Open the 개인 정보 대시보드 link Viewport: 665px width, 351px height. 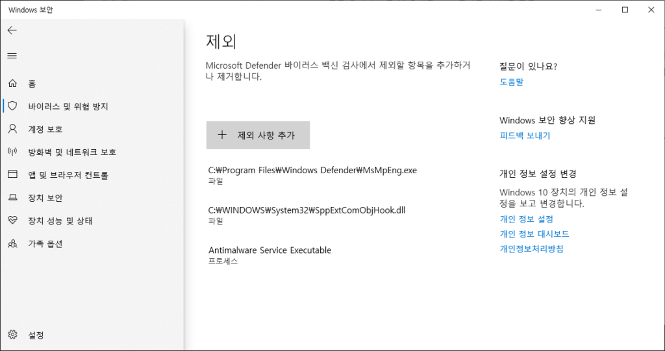[534, 234]
